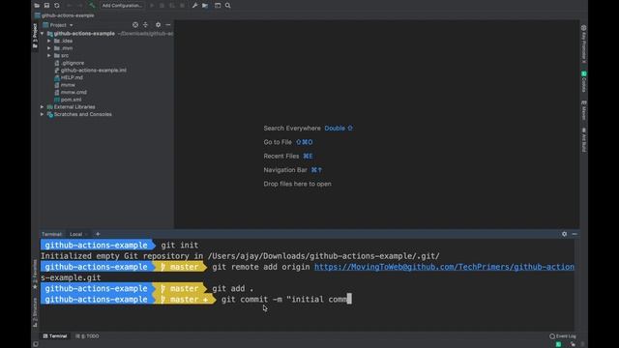Open the Favorites side tab
619x348 pixels.
pyautogui.click(x=35, y=275)
